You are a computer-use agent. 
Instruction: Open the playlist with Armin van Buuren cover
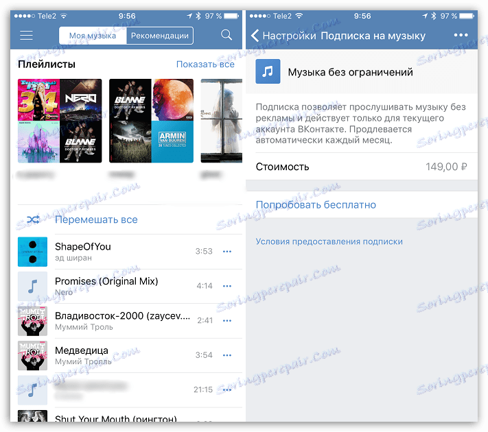151,121
